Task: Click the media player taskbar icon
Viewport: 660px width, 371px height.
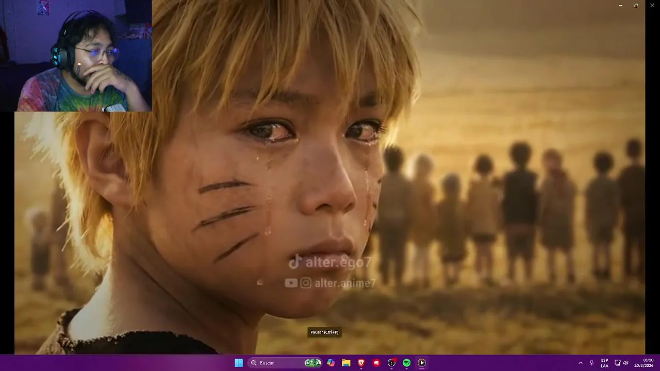Action: tap(422, 363)
